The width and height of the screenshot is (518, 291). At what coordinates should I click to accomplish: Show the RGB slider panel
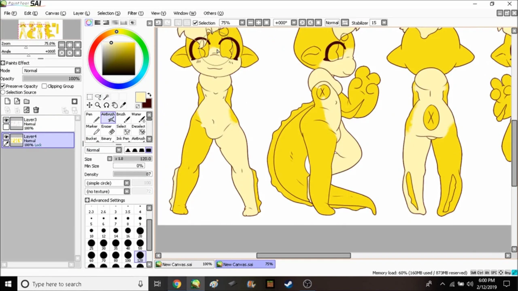(x=98, y=23)
